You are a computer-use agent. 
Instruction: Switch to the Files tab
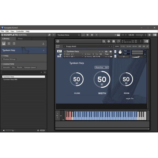(x=20, y=39)
